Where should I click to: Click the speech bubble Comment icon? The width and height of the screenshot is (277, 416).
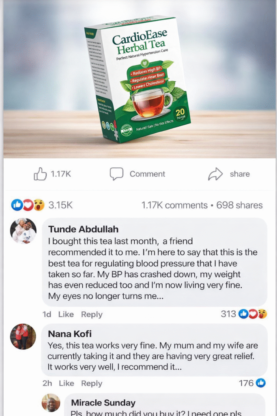tap(116, 174)
